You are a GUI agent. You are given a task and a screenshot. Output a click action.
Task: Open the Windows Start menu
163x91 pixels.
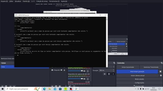[x=3, y=89]
